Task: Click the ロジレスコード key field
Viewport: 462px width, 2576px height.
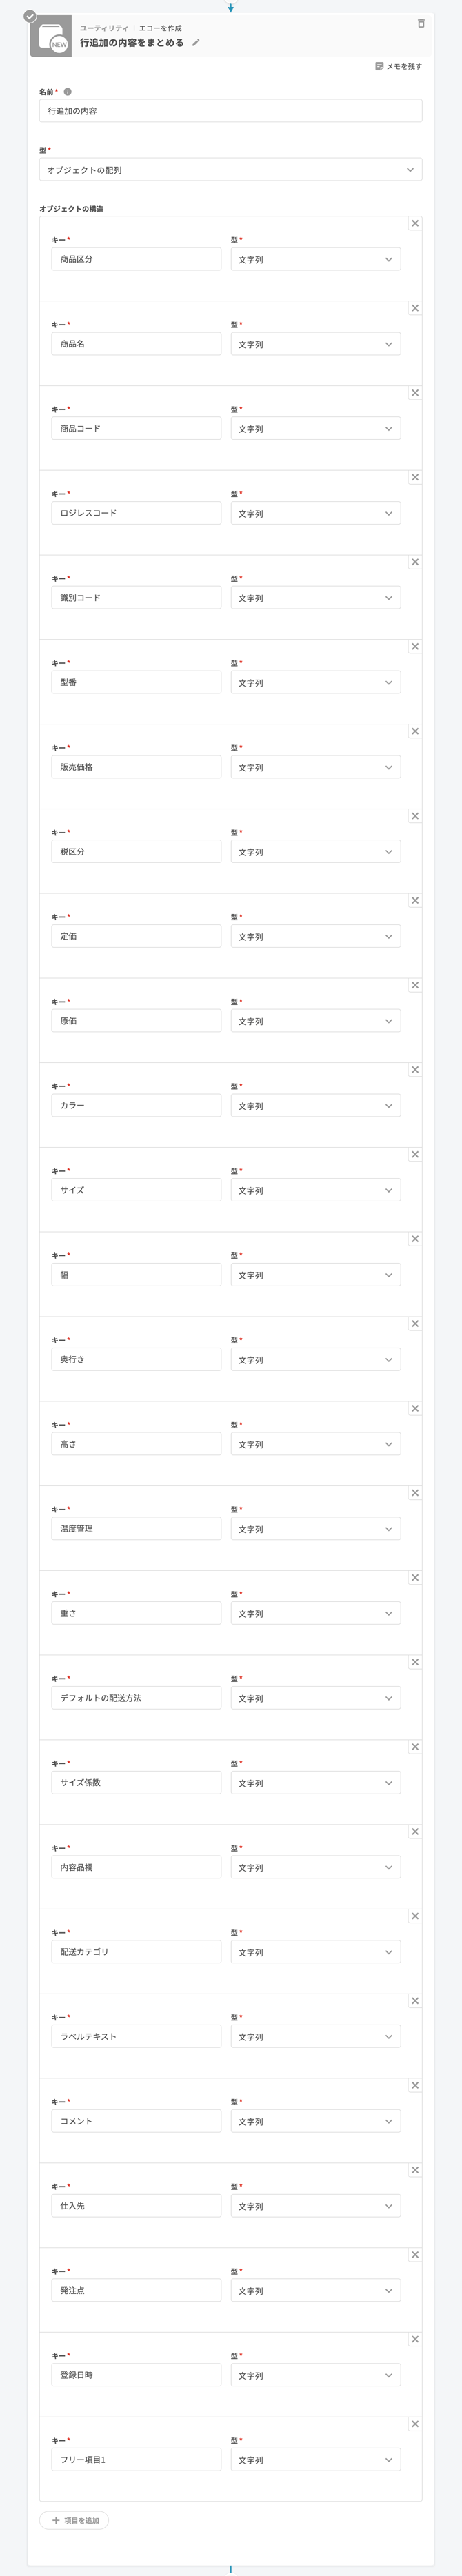Action: [136, 513]
